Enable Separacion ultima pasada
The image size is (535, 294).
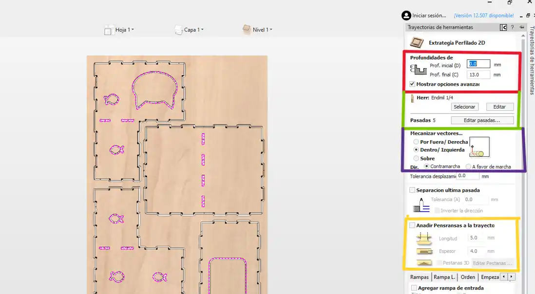pyautogui.click(x=412, y=190)
